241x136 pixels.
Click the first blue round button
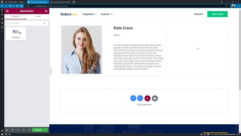pos(133,98)
